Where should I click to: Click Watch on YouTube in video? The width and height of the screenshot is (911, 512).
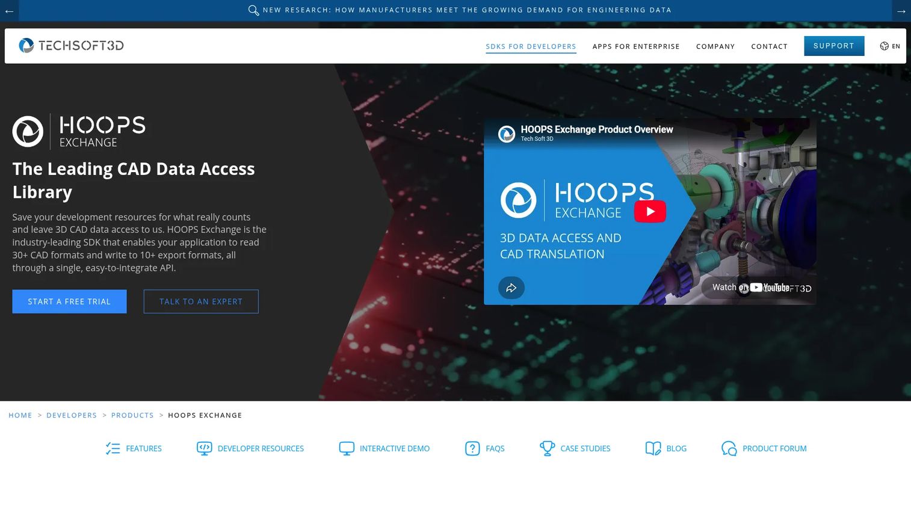(758, 288)
